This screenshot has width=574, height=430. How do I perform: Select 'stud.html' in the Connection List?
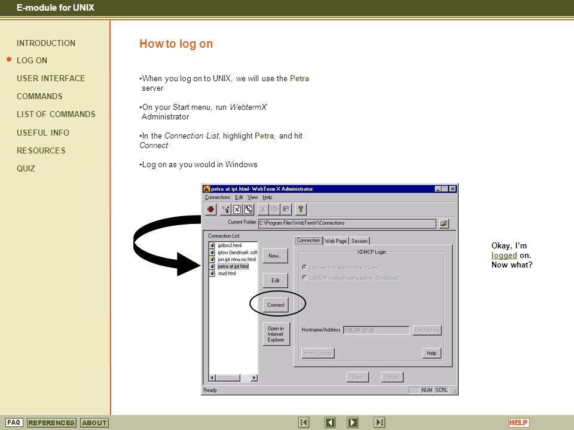point(227,273)
